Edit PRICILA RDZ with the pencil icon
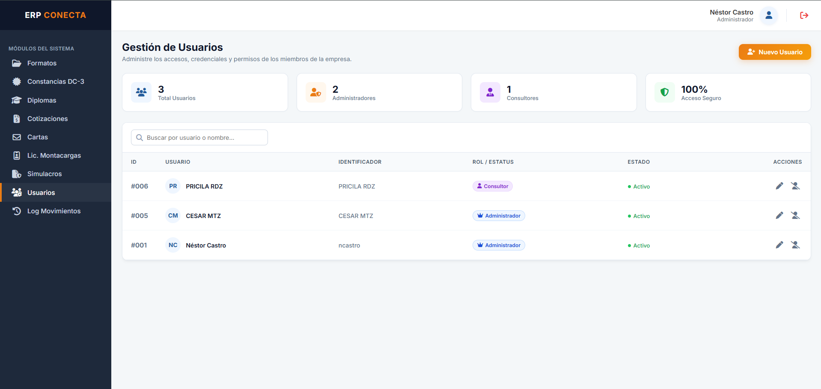Screen dimensions: 821x389 [779, 186]
